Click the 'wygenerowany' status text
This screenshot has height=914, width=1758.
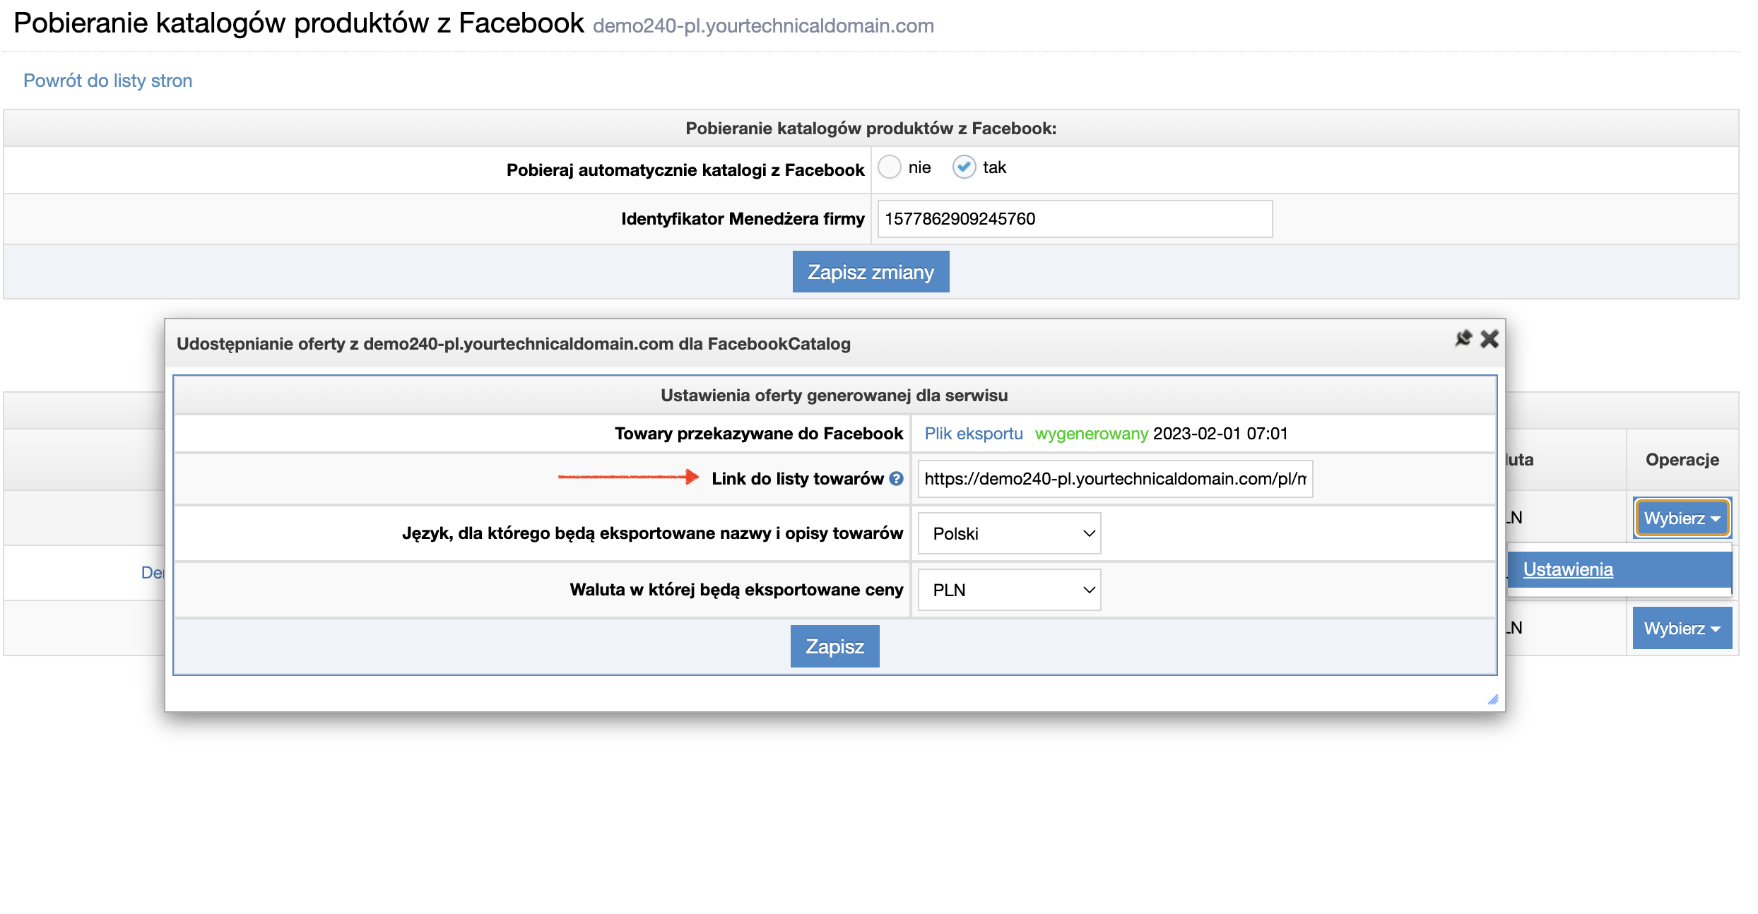click(1092, 434)
